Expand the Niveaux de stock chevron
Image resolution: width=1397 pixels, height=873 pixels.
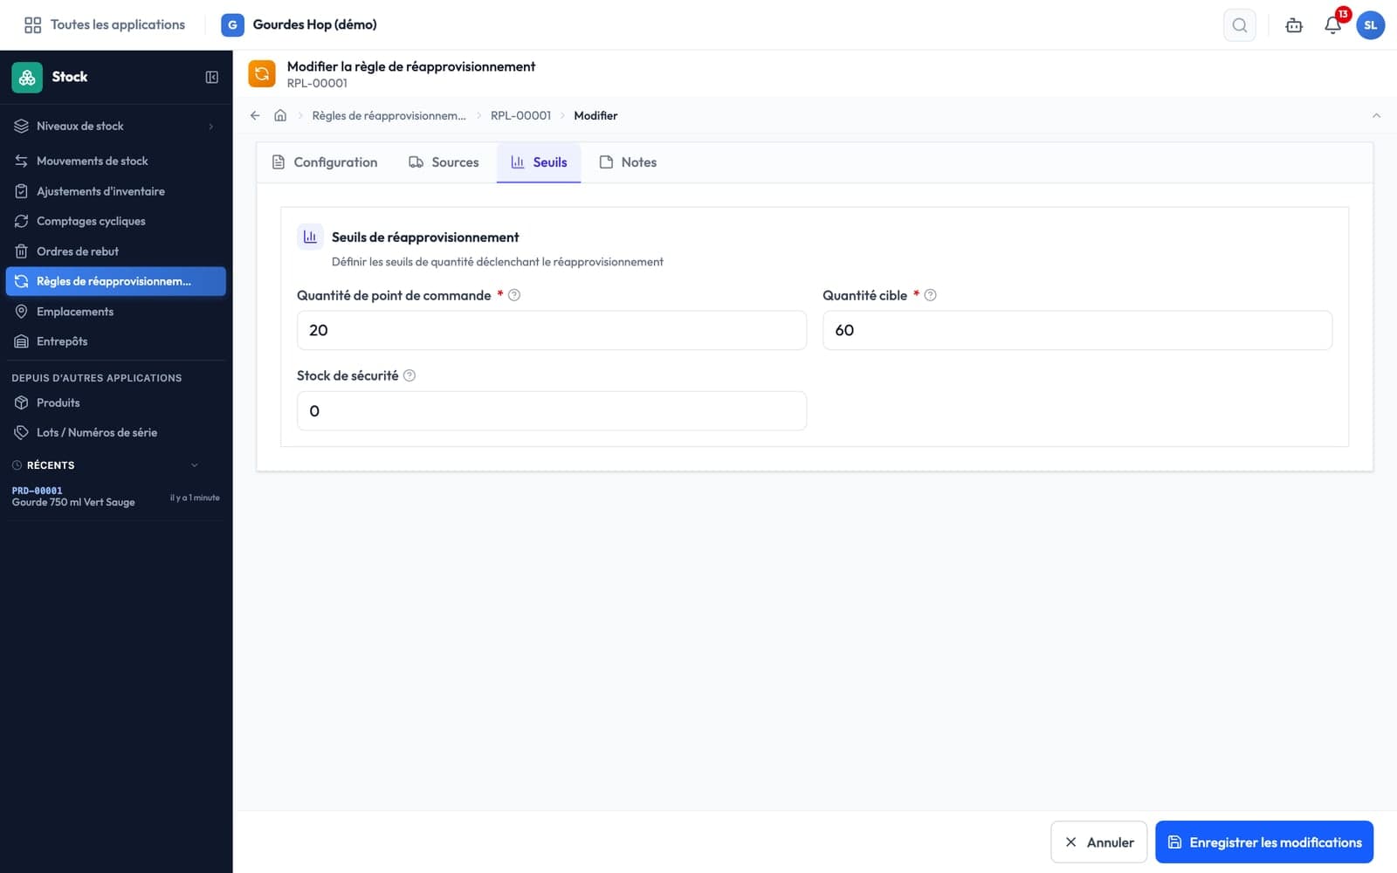click(x=210, y=127)
